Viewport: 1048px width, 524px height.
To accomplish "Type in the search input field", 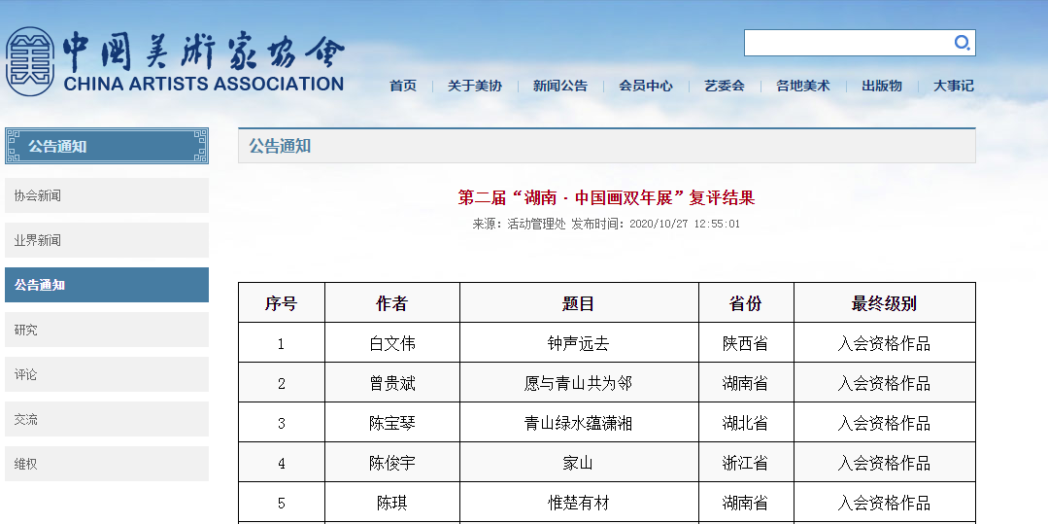I will 845,43.
